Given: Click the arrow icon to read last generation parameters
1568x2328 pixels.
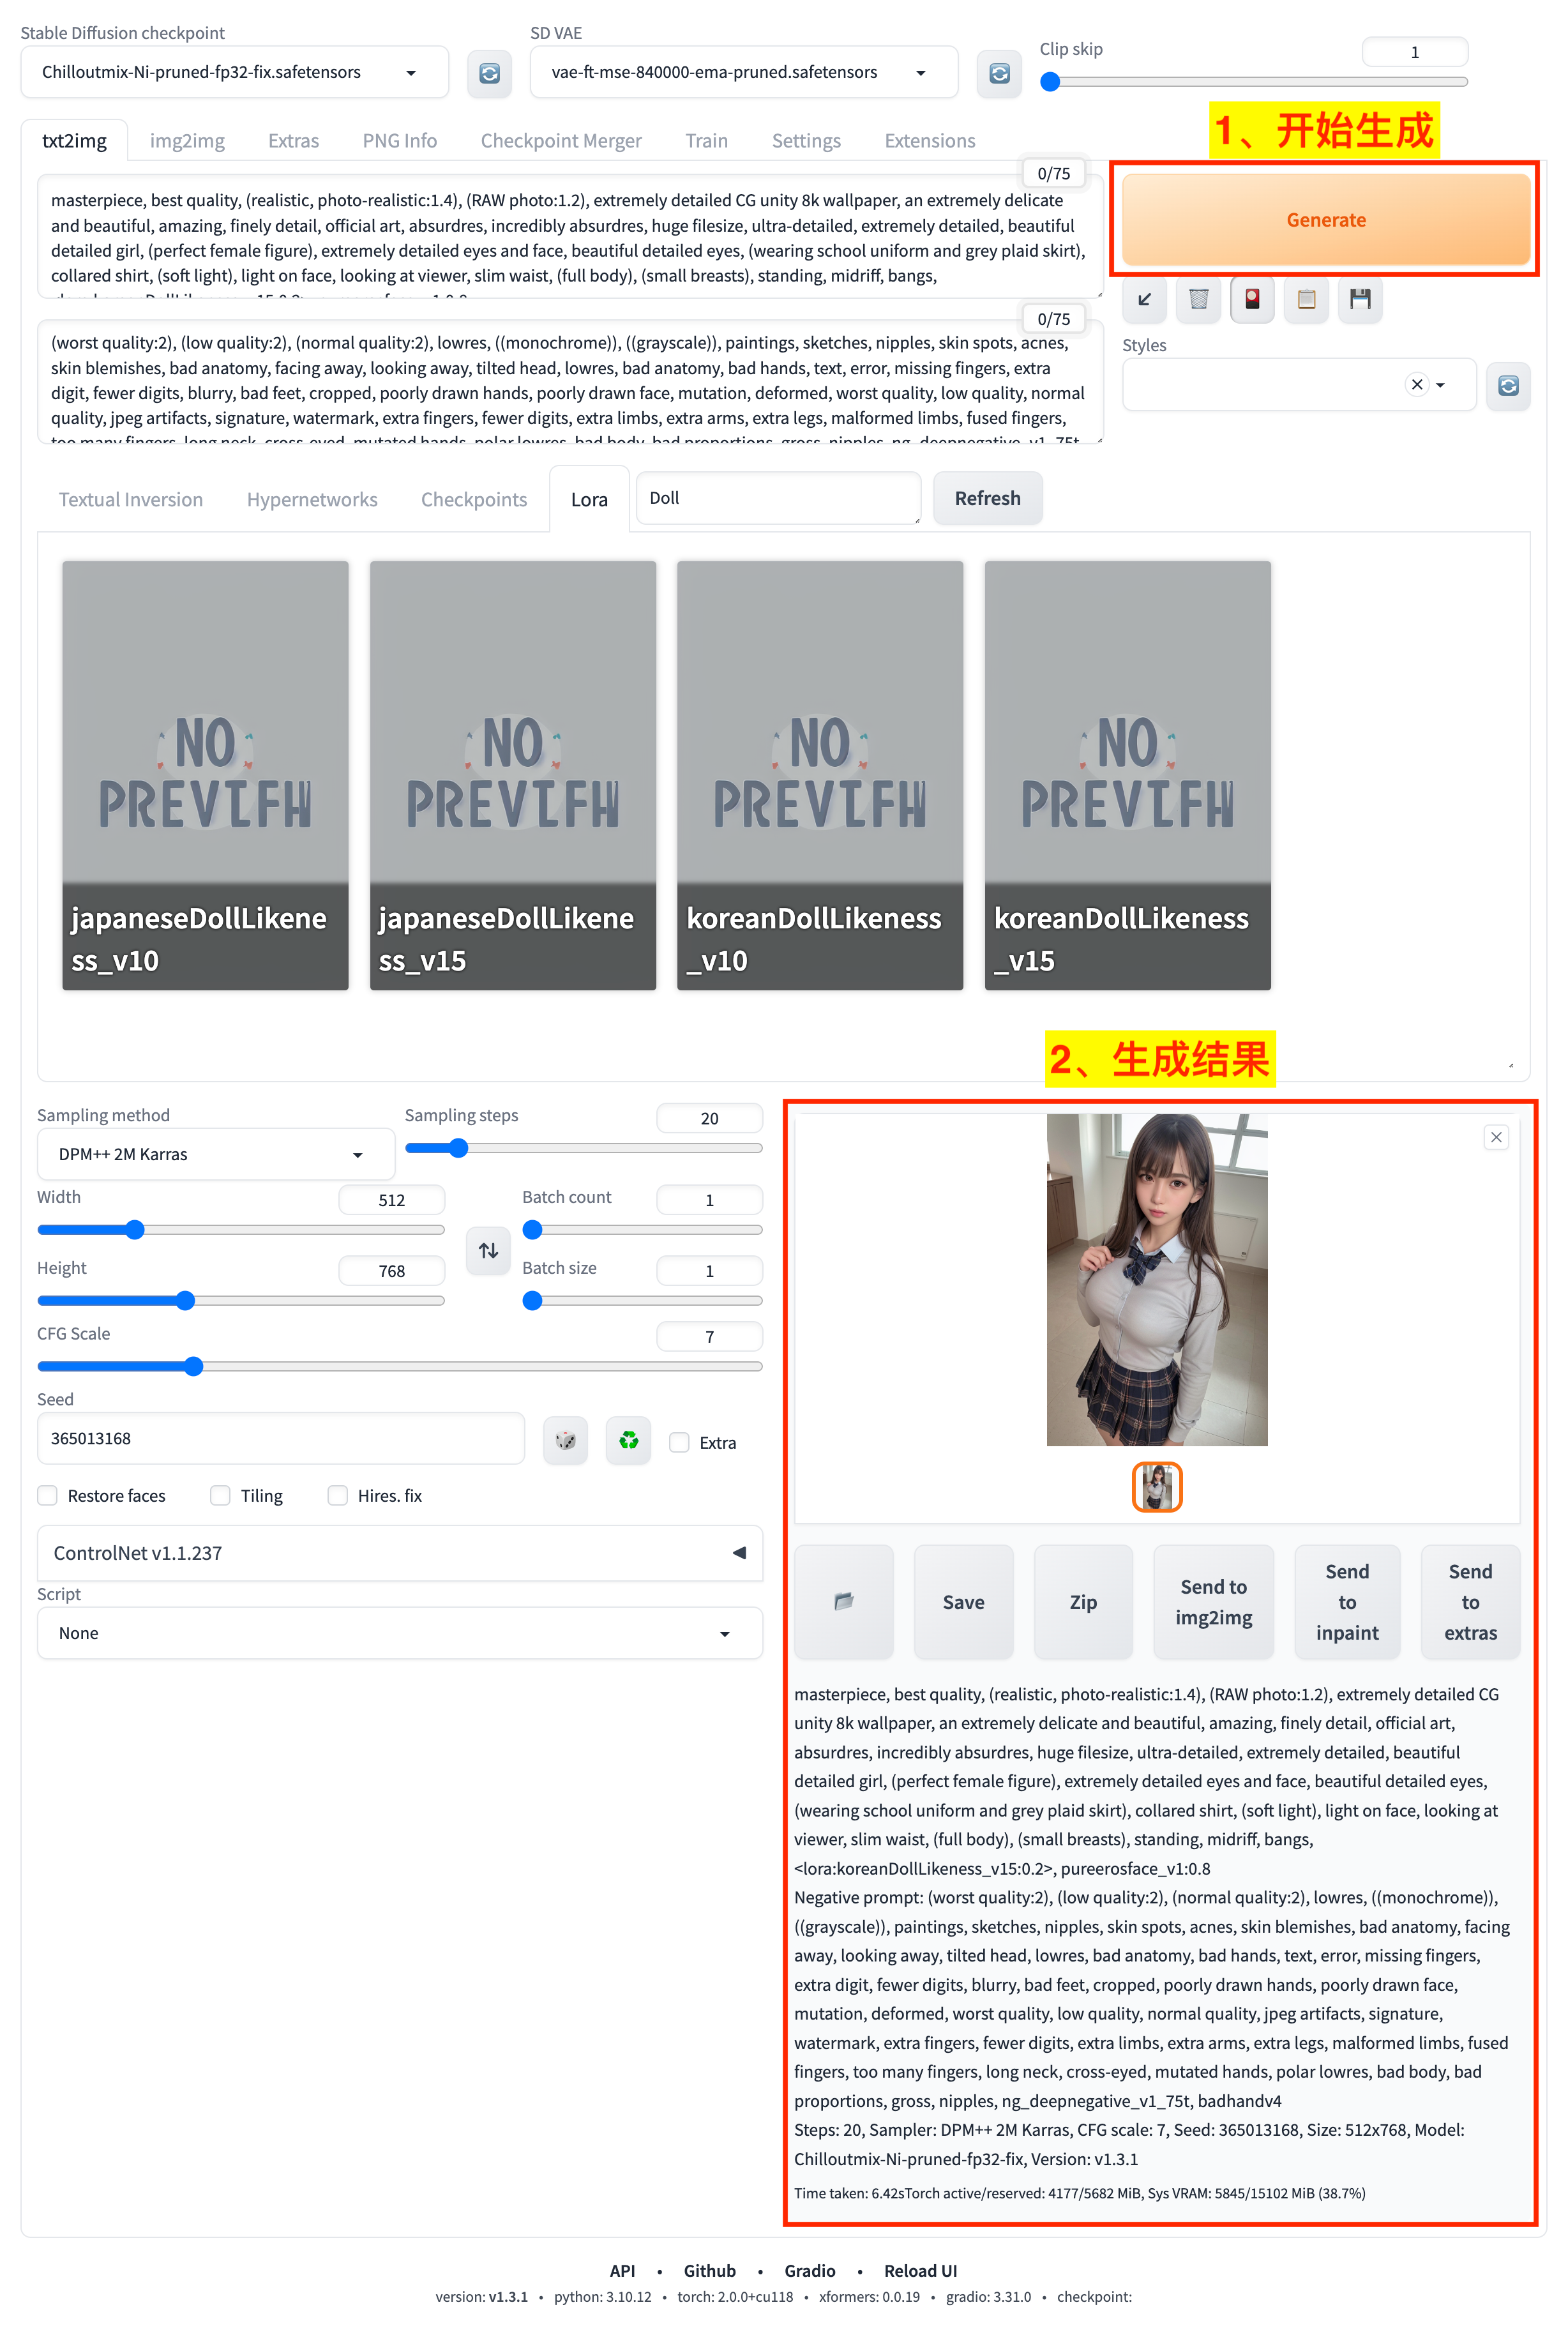Looking at the screenshot, I should coord(1144,299).
